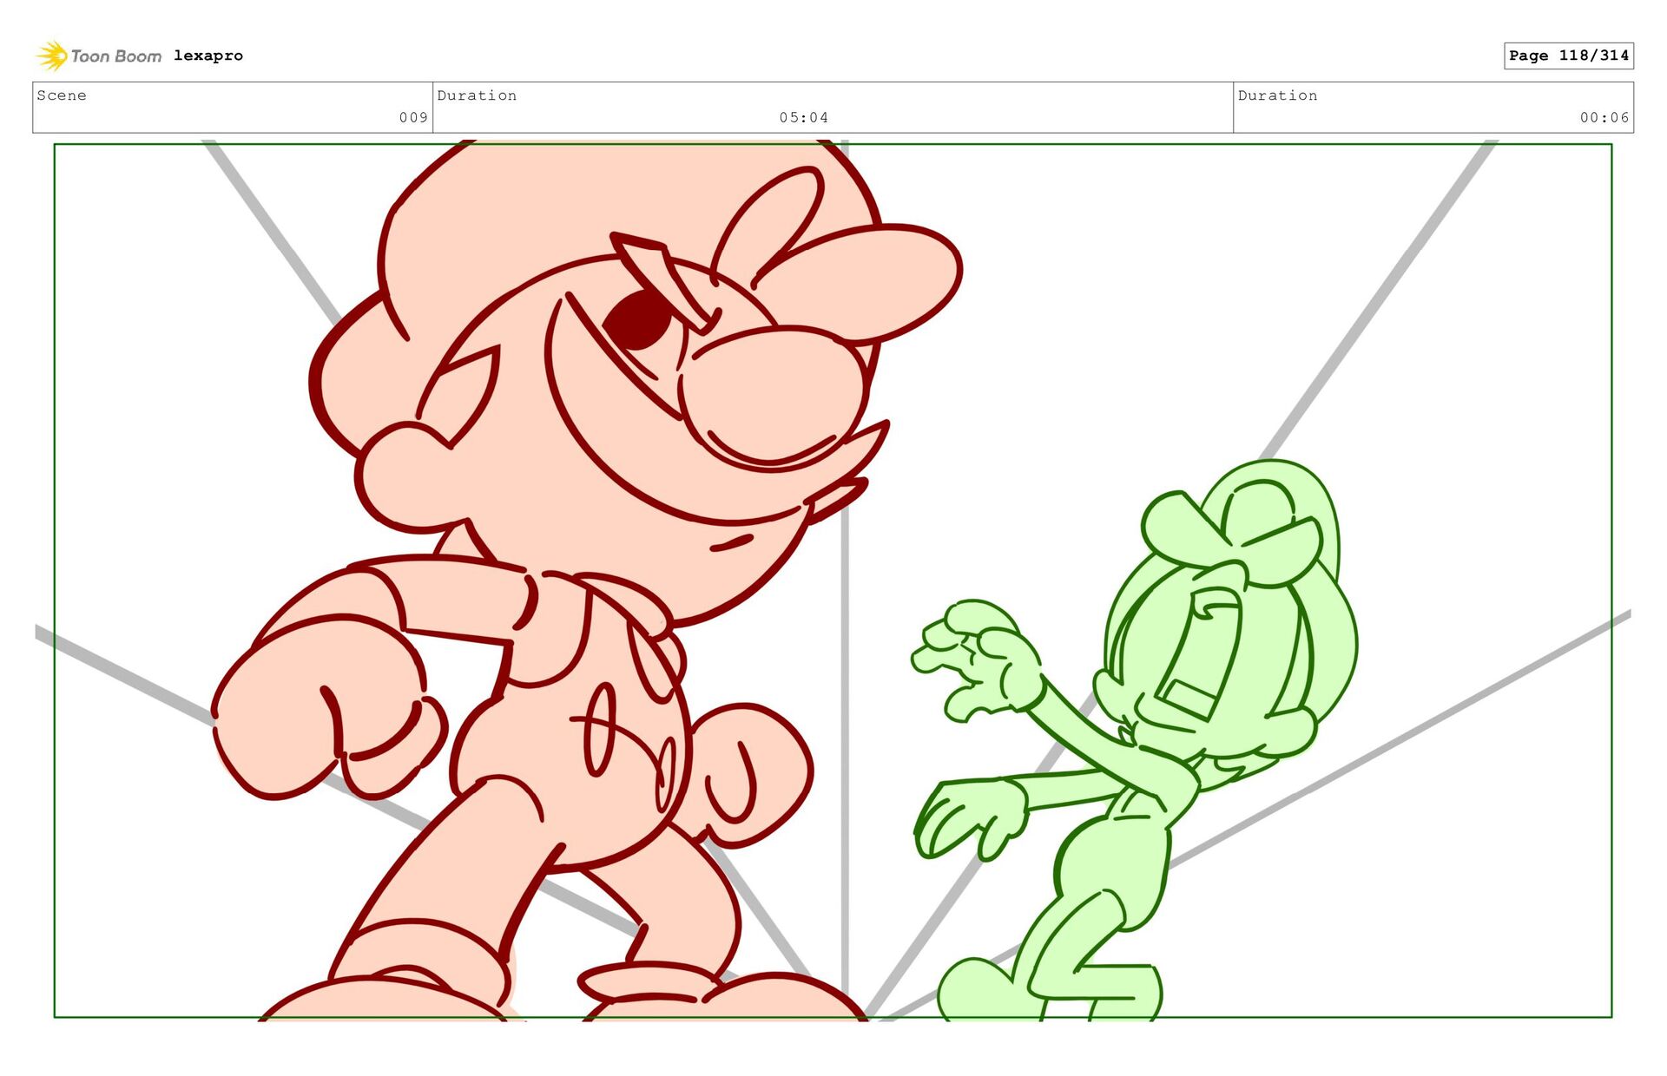This screenshot has width=1667, height=1076.
Task: Click the duration value '05:04'
Action: coord(804,117)
